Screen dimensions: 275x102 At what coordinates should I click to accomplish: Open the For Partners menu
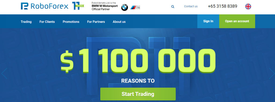pyautogui.click(x=96, y=22)
